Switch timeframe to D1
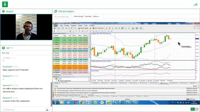 [106, 31]
